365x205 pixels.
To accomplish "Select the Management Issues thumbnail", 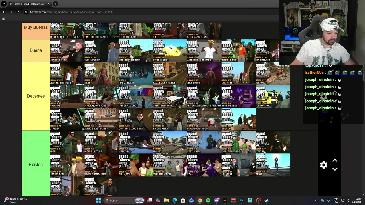I will pyautogui.click(x=170, y=73).
